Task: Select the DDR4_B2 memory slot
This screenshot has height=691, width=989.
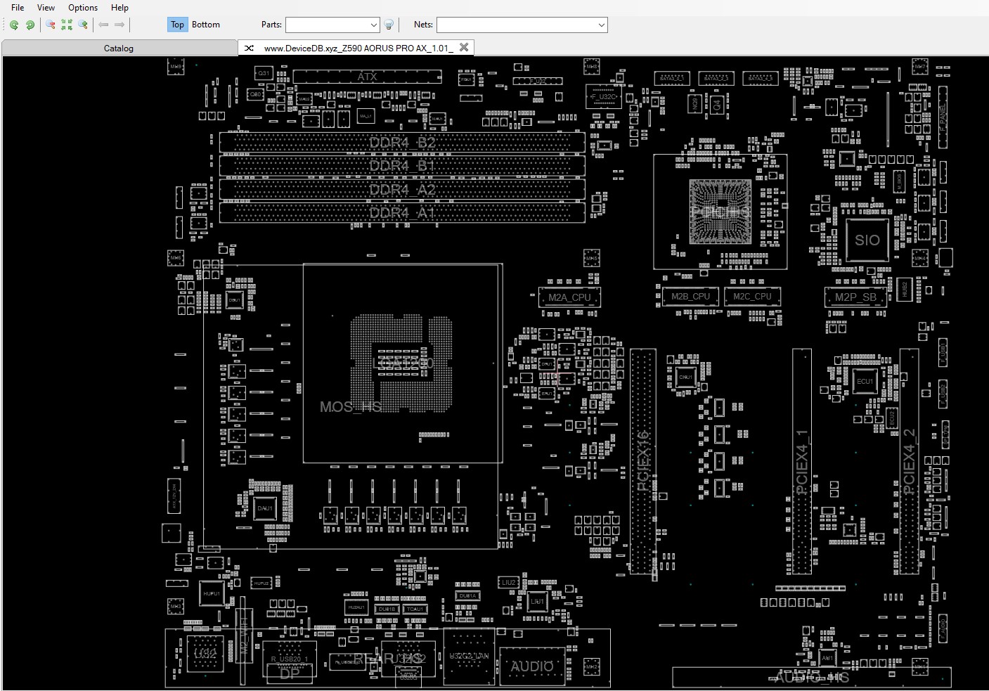Action: [402, 143]
